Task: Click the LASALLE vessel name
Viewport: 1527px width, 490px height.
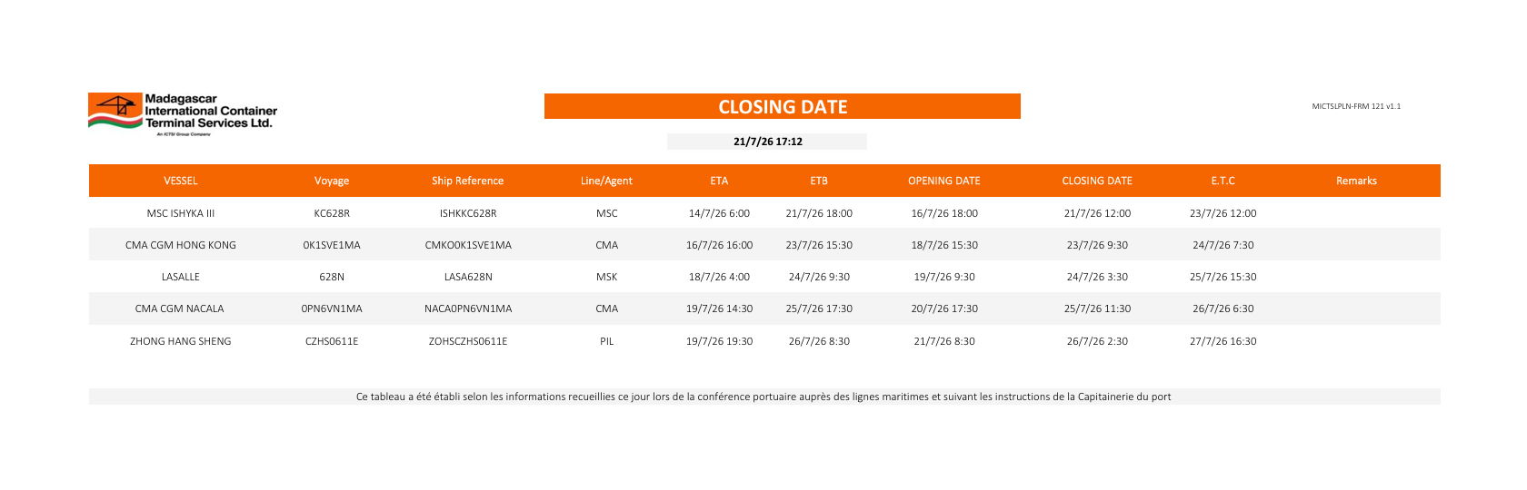Action: coord(181,277)
